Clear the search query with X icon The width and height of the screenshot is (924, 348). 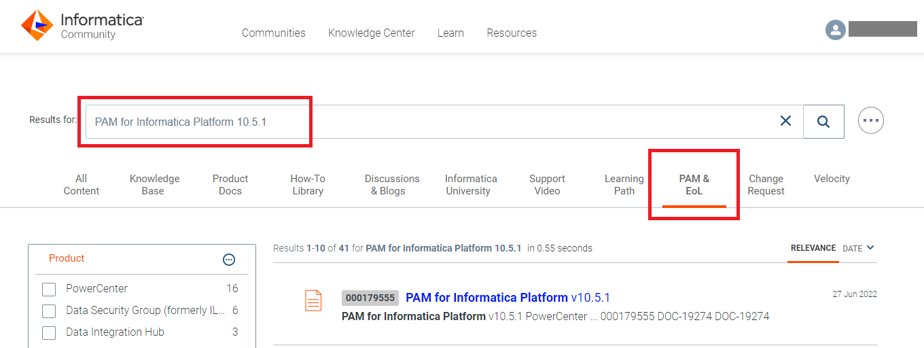[785, 121]
